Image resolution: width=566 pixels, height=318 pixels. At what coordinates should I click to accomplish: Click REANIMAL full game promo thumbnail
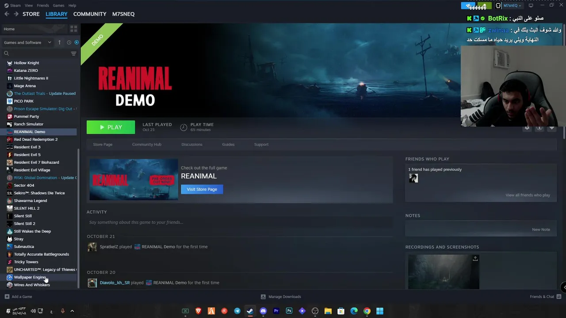[x=134, y=179]
